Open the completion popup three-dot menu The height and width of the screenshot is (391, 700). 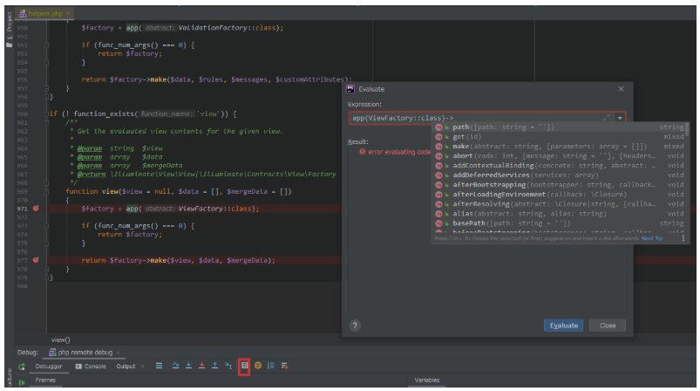pyautogui.click(x=683, y=238)
